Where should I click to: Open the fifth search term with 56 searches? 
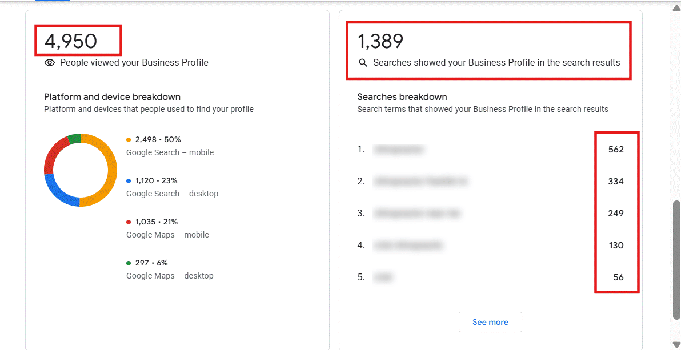click(x=384, y=277)
